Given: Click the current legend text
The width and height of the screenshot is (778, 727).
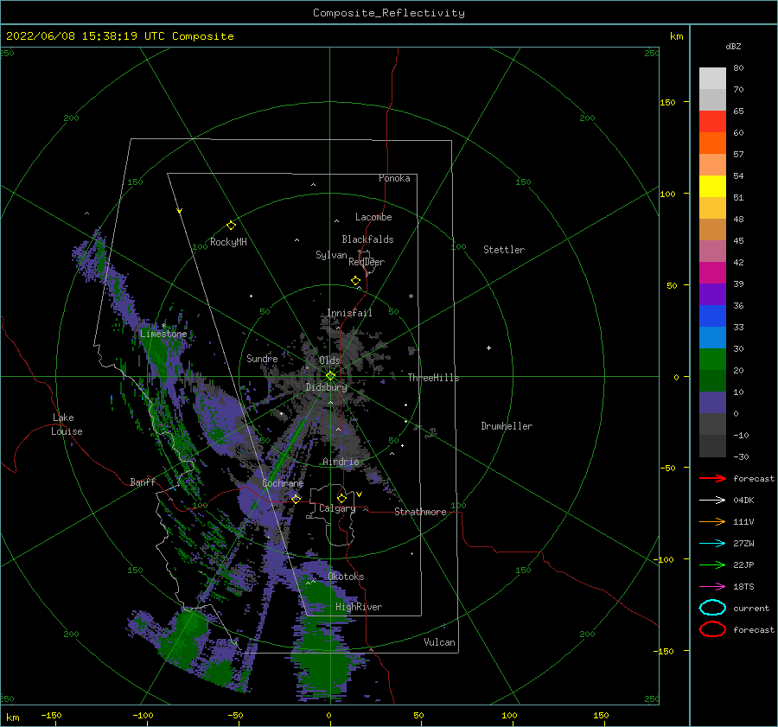Looking at the screenshot, I should tap(751, 608).
